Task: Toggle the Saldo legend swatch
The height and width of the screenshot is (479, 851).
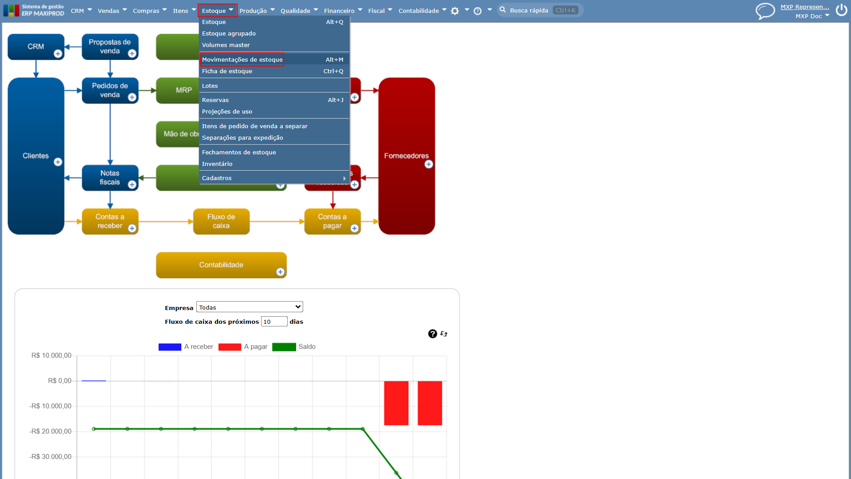Action: click(x=284, y=347)
